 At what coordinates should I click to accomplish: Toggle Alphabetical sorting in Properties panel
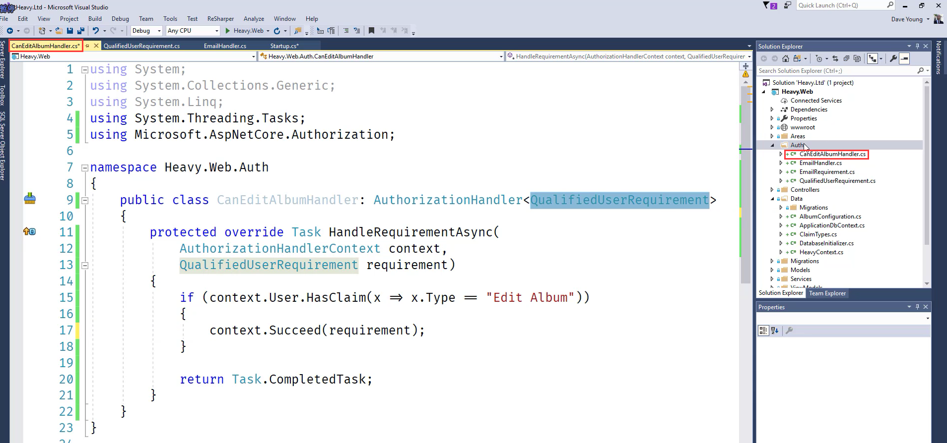tap(775, 331)
